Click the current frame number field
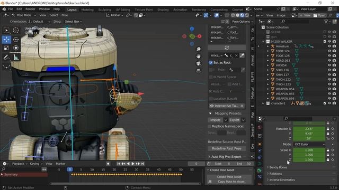The width and height of the screenshot is (339, 190). coord(197,164)
